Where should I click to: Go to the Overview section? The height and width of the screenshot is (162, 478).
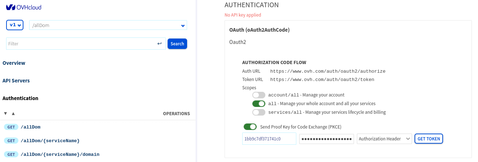(x=14, y=63)
